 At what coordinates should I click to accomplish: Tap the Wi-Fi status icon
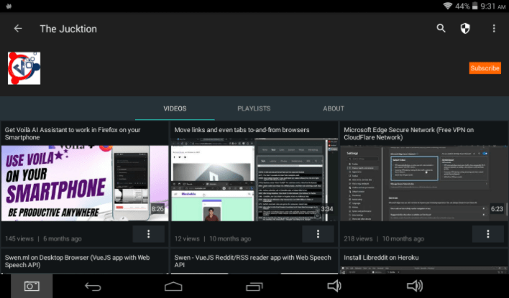tap(448, 6)
